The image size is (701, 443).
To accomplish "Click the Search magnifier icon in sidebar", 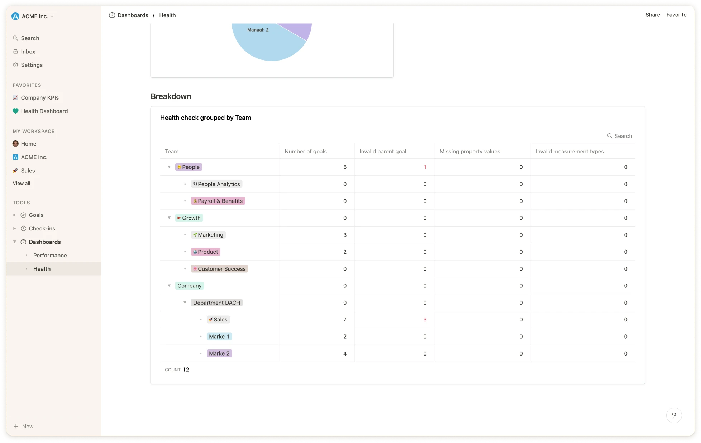I will (x=15, y=38).
